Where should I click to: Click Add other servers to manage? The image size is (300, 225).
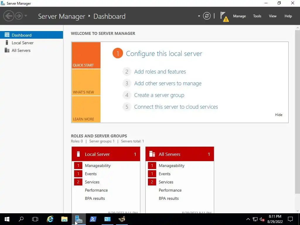[168, 83]
